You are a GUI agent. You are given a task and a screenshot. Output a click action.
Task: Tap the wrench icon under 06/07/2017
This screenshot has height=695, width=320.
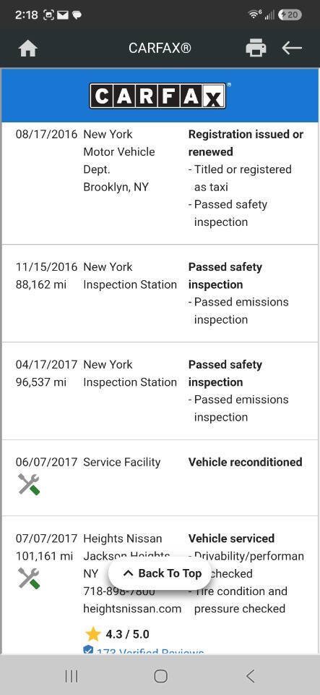point(29,484)
